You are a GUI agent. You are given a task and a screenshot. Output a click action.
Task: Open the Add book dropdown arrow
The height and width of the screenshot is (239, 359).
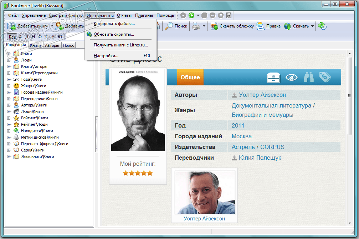point(52,26)
